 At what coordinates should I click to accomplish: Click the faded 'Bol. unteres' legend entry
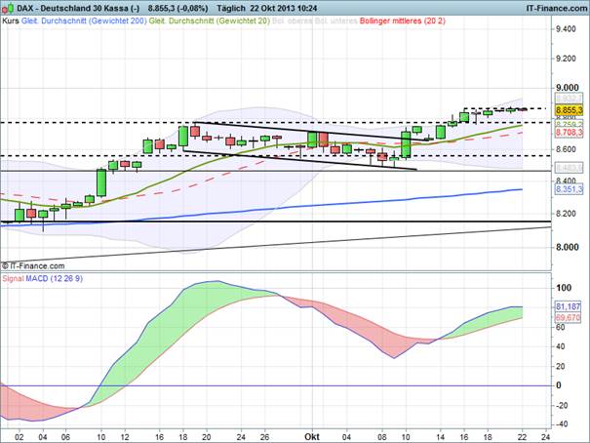(335, 21)
